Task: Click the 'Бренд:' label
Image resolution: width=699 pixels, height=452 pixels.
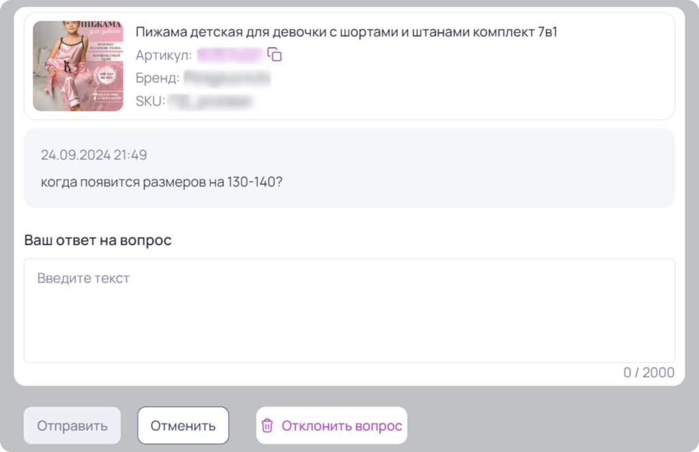Action: [158, 78]
